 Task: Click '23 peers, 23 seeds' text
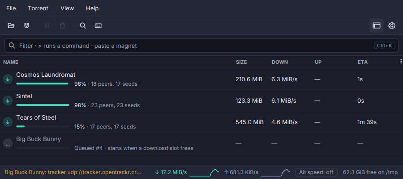click(115, 105)
